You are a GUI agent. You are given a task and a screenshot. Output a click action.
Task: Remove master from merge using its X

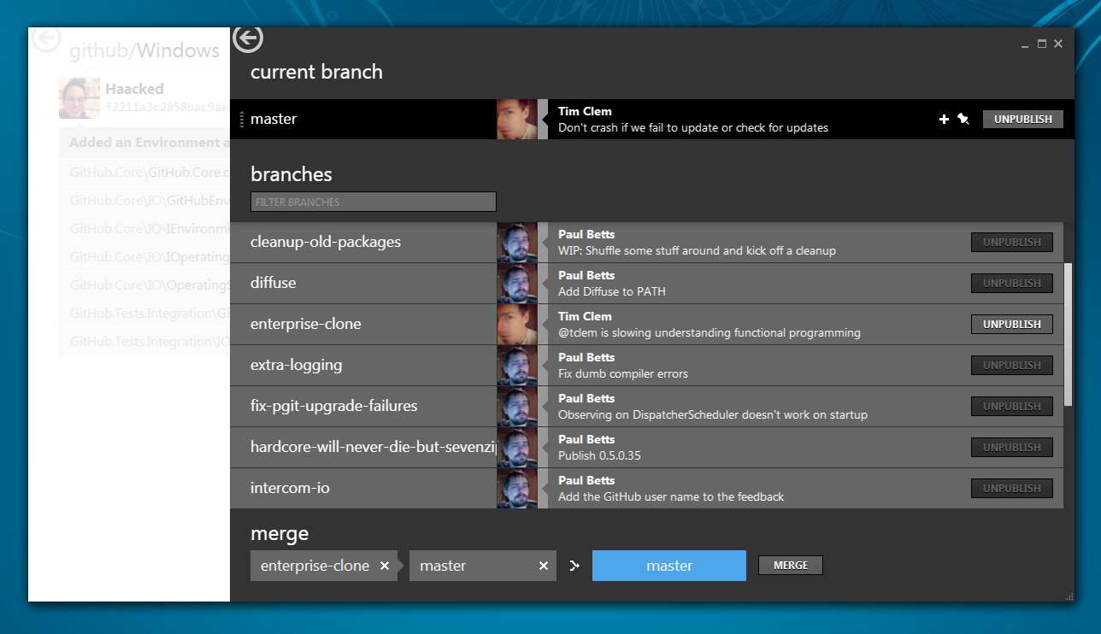[544, 565]
